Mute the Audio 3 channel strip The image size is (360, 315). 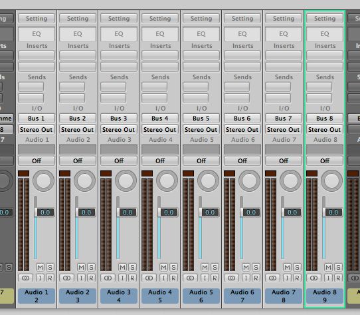(123, 267)
